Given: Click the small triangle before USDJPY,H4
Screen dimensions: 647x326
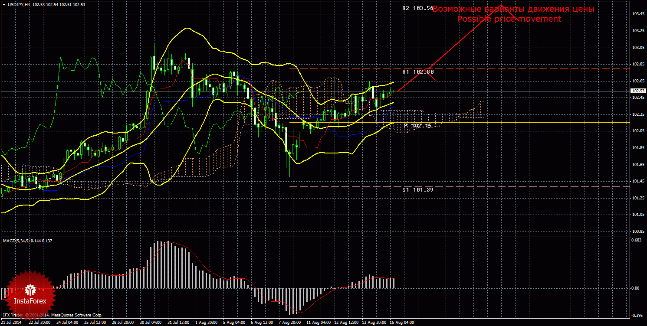Looking at the screenshot, I should 4,4.
